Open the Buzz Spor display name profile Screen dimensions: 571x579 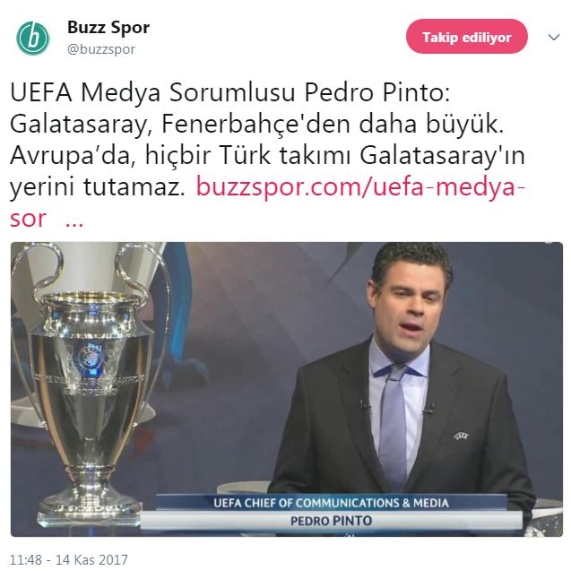point(108,27)
